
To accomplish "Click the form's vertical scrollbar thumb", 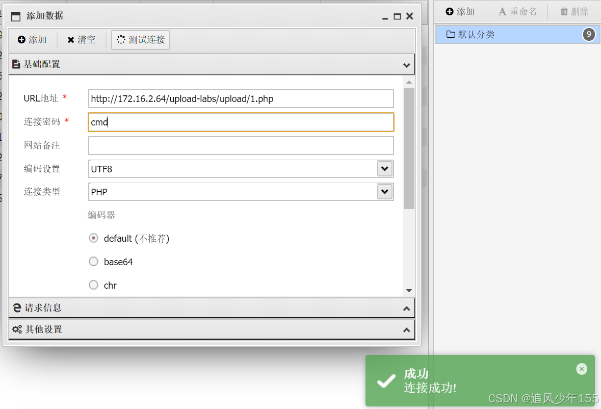I will click(x=409, y=149).
